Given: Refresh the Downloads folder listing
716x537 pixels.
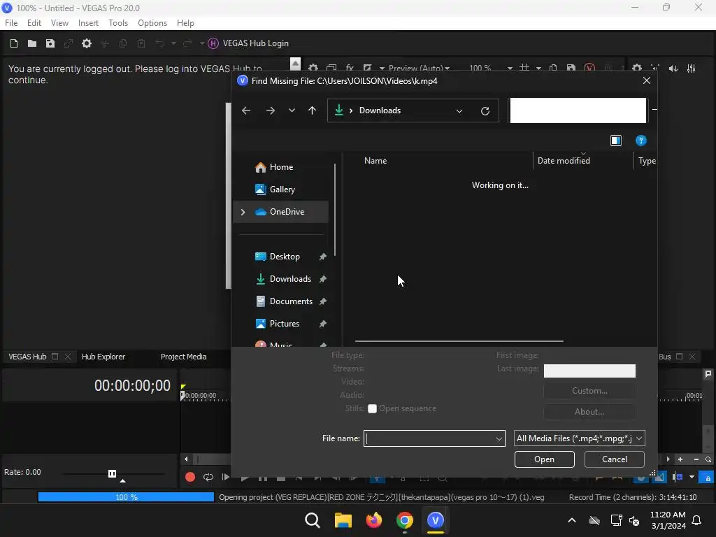Looking at the screenshot, I should point(485,111).
